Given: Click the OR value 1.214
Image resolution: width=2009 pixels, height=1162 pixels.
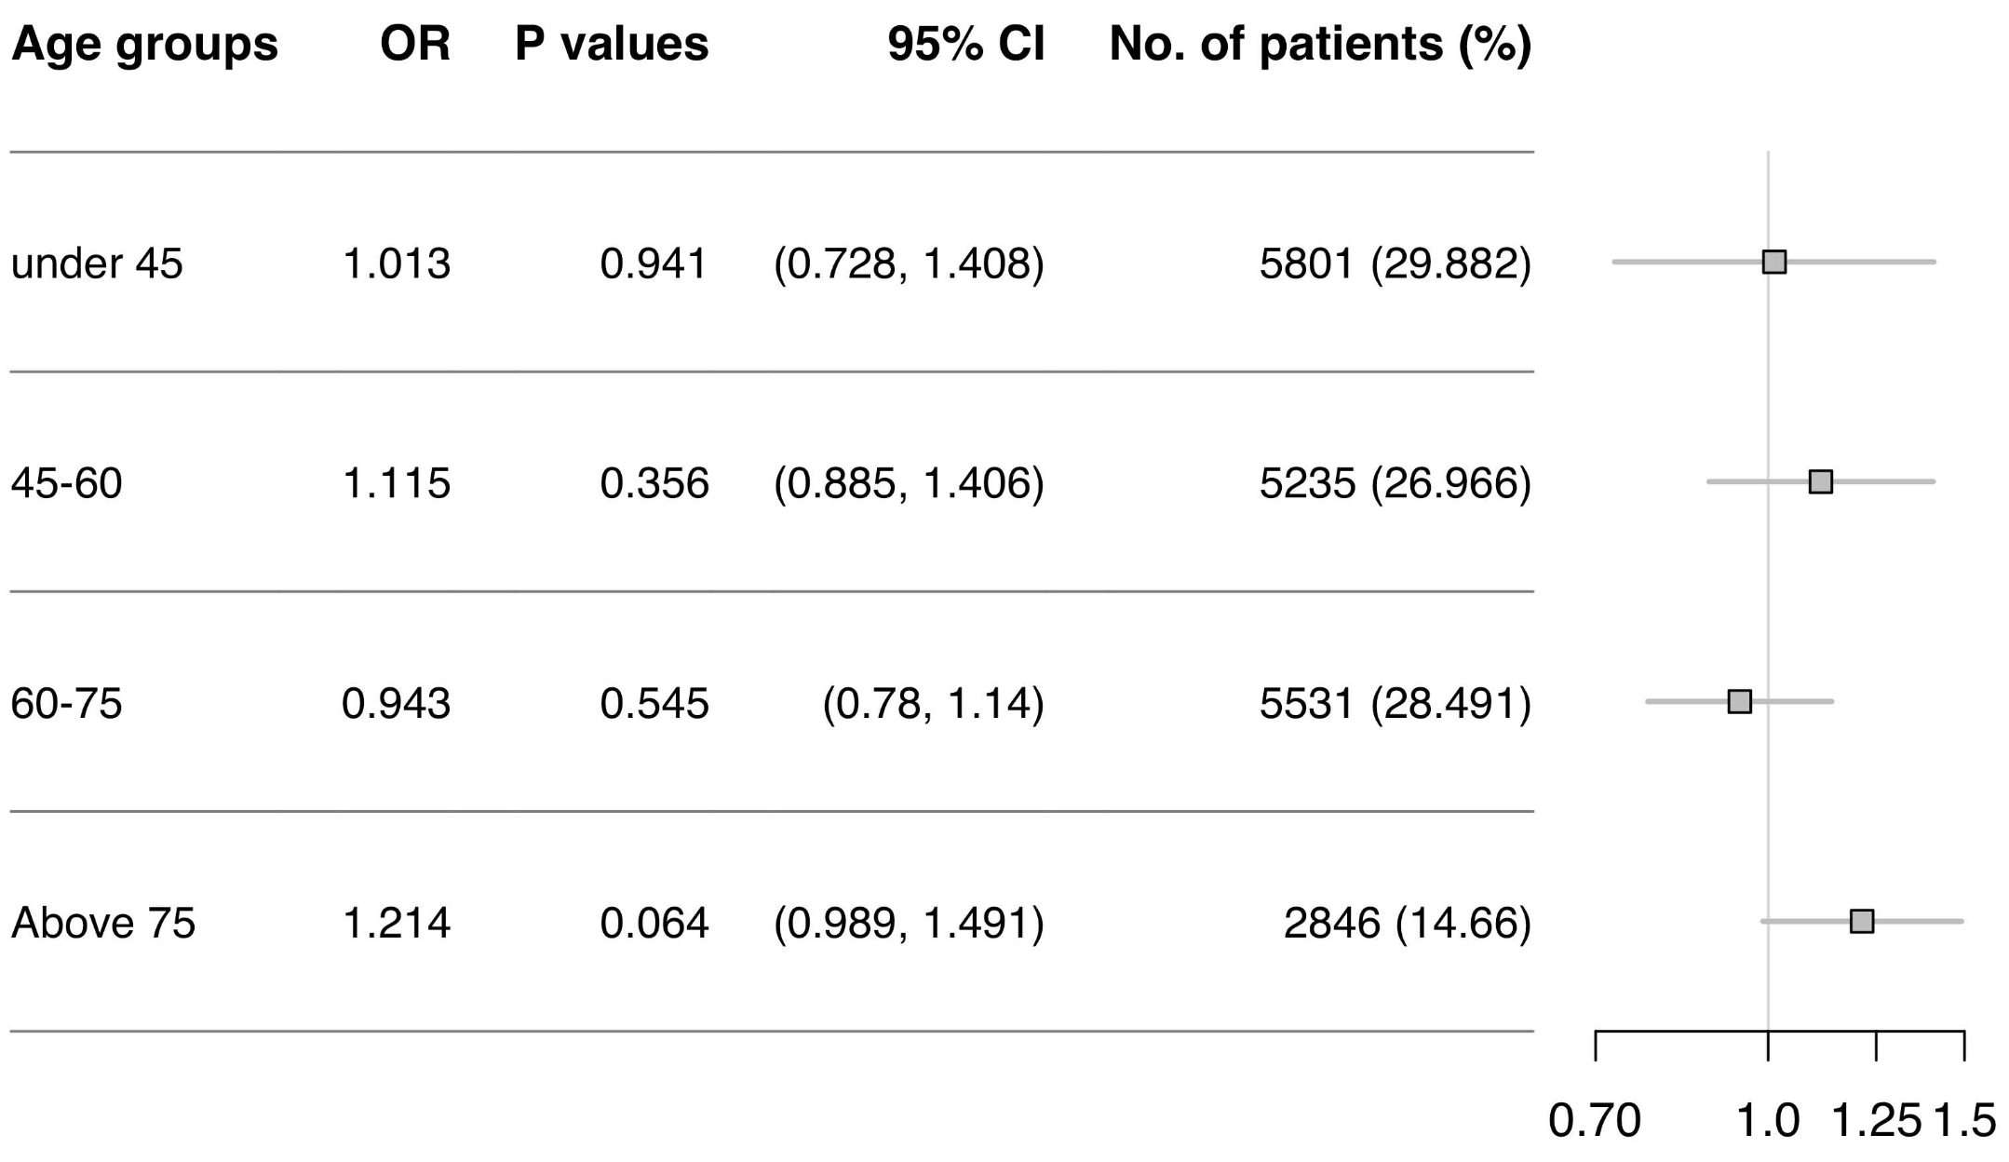Looking at the screenshot, I should pyautogui.click(x=397, y=923).
